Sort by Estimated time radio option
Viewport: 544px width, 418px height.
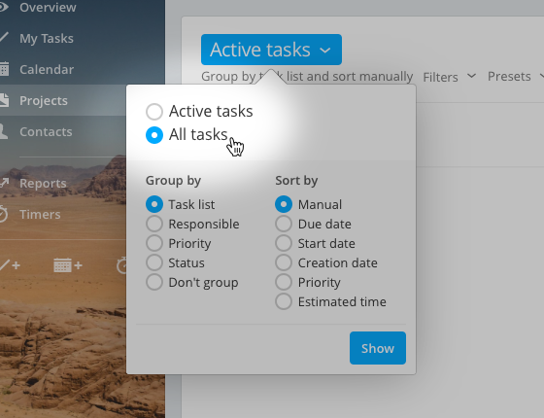(284, 301)
